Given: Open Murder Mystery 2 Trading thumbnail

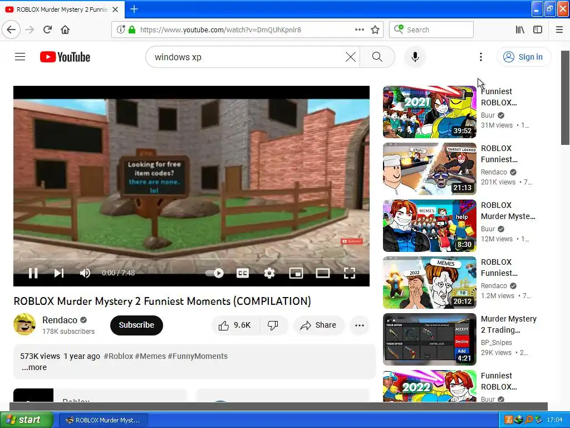Looking at the screenshot, I should click(x=429, y=339).
